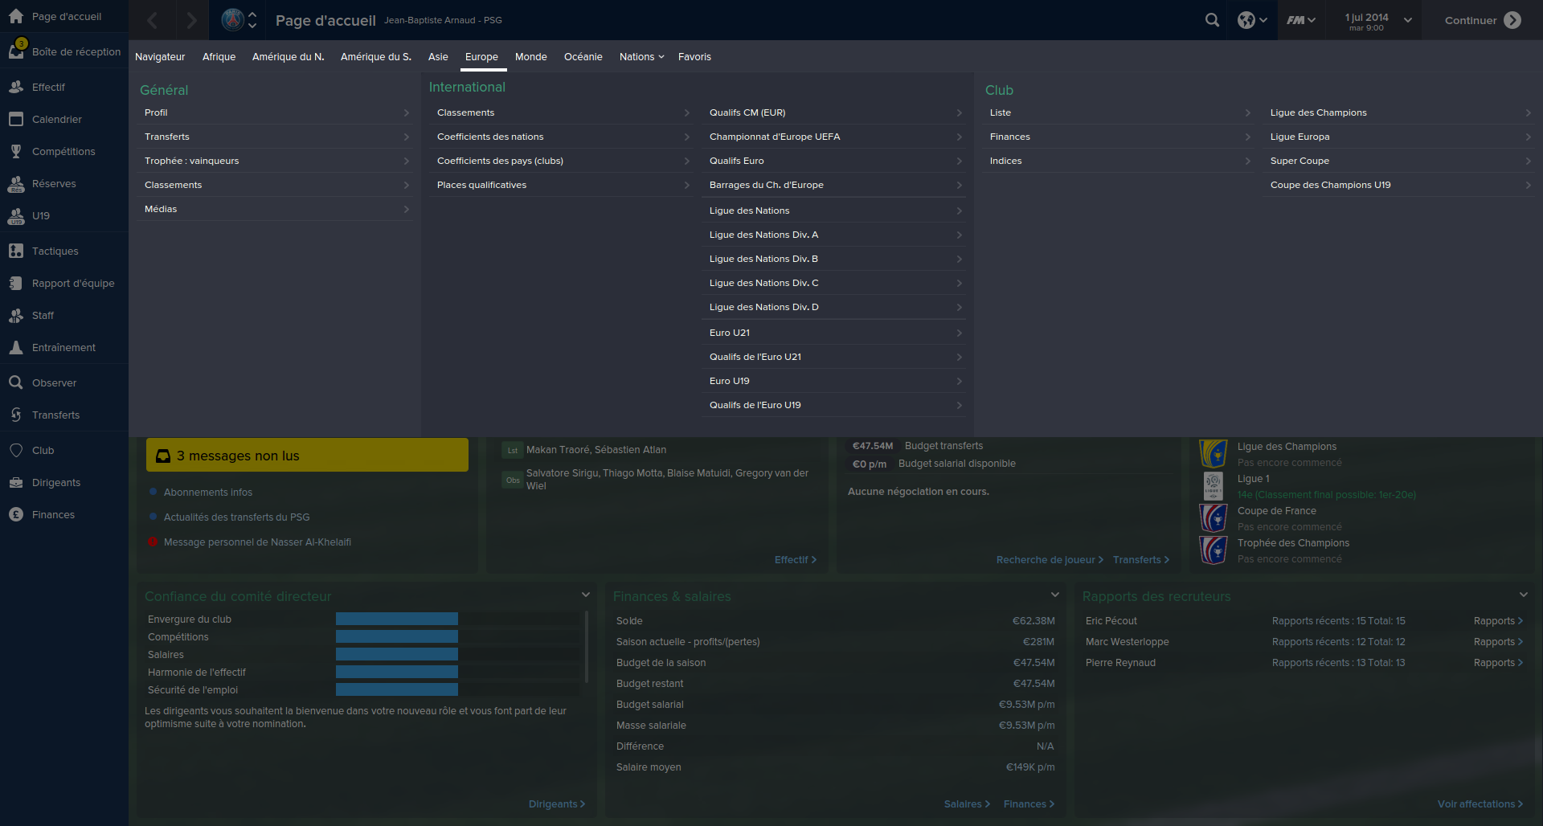The height and width of the screenshot is (826, 1543).
Task: Open Profil in the Général menu
Action: coord(277,112)
